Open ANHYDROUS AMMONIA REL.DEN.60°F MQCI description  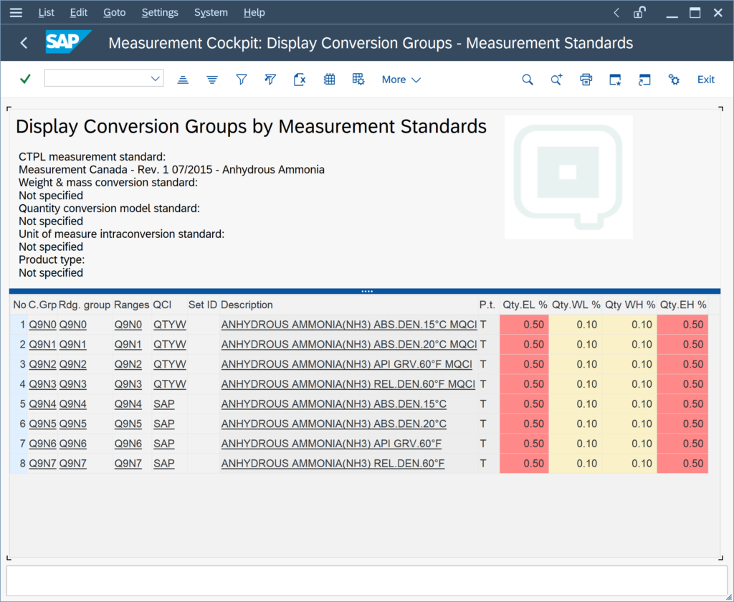coord(348,384)
